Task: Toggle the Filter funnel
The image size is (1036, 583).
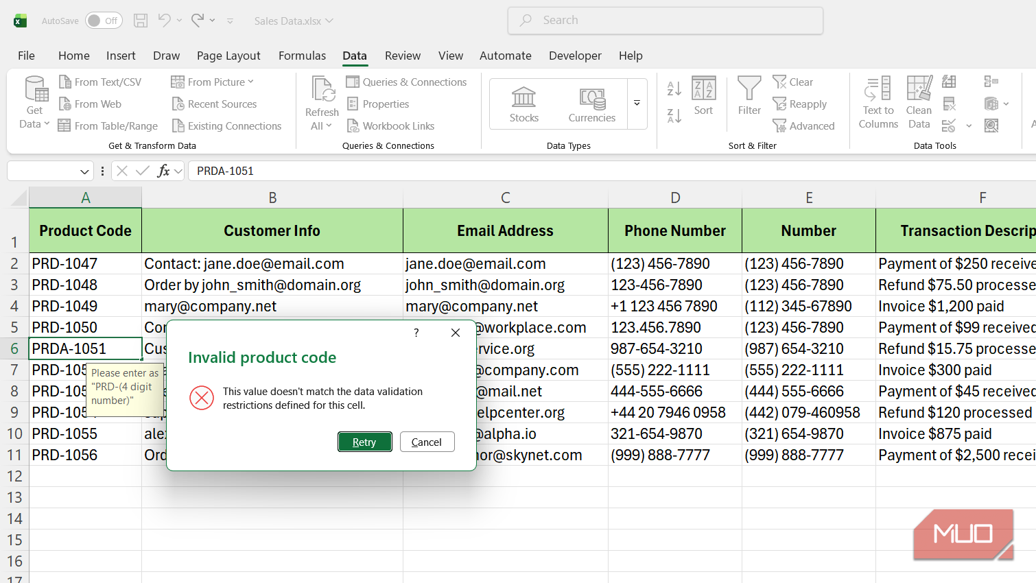Action: pos(749,96)
